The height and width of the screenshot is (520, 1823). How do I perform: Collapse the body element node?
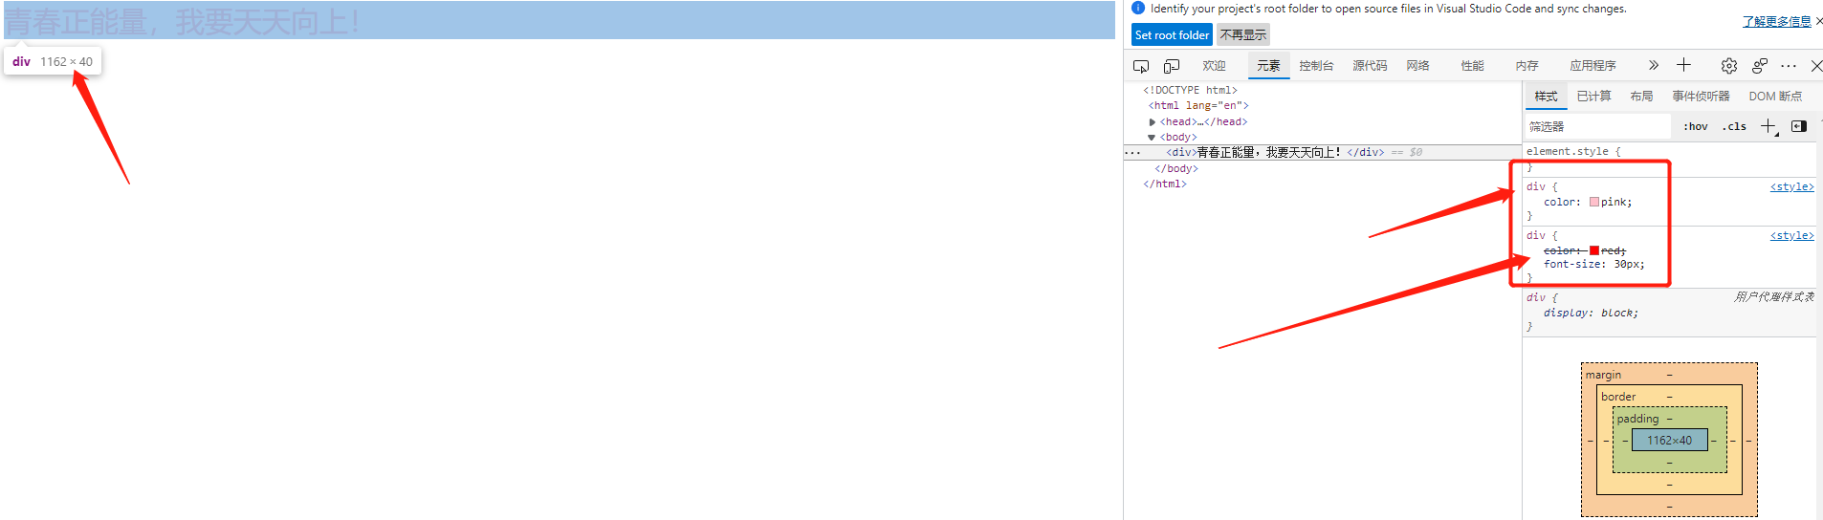1152,138
